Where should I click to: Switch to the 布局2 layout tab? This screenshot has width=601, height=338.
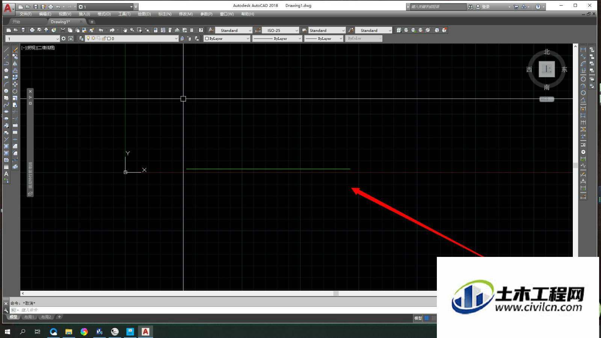tap(46, 317)
